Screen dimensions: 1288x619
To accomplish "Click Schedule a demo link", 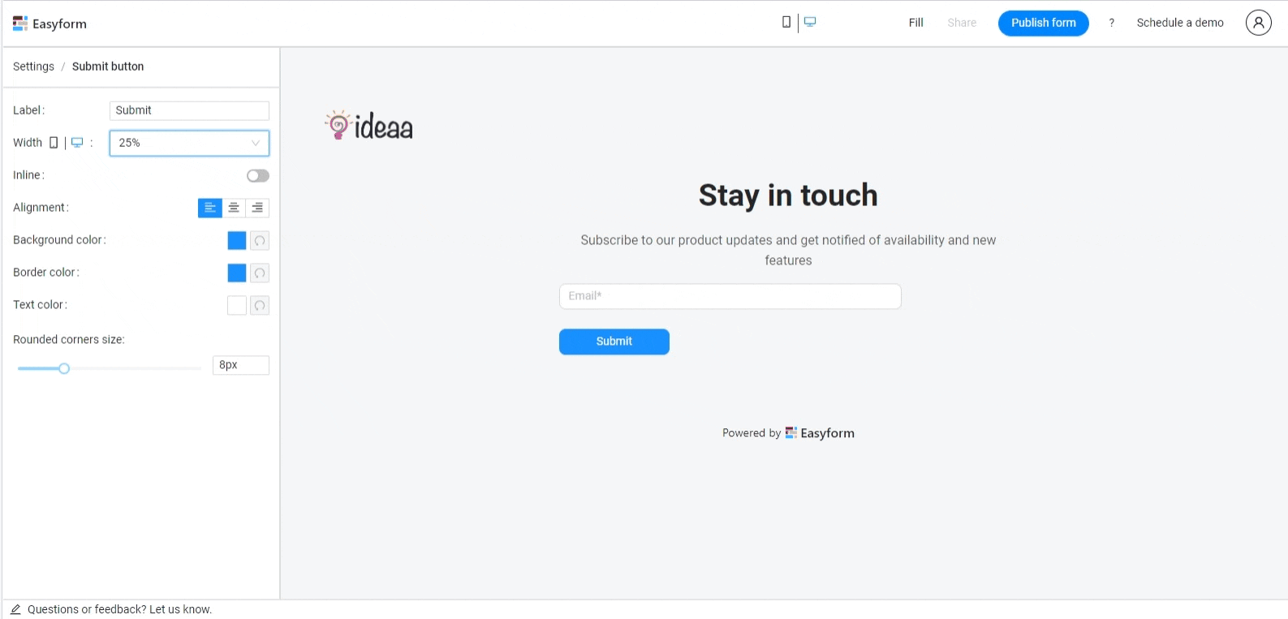I will (x=1179, y=23).
